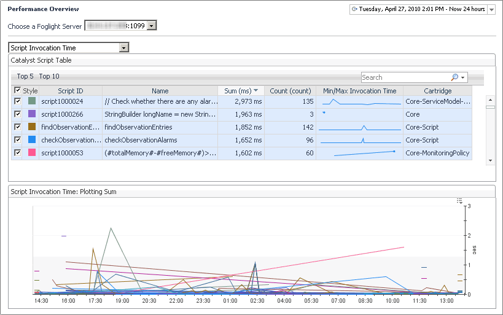The height and width of the screenshot is (315, 503).
Task: Expand the Script Invocation Time dropdown
Action: click(124, 47)
